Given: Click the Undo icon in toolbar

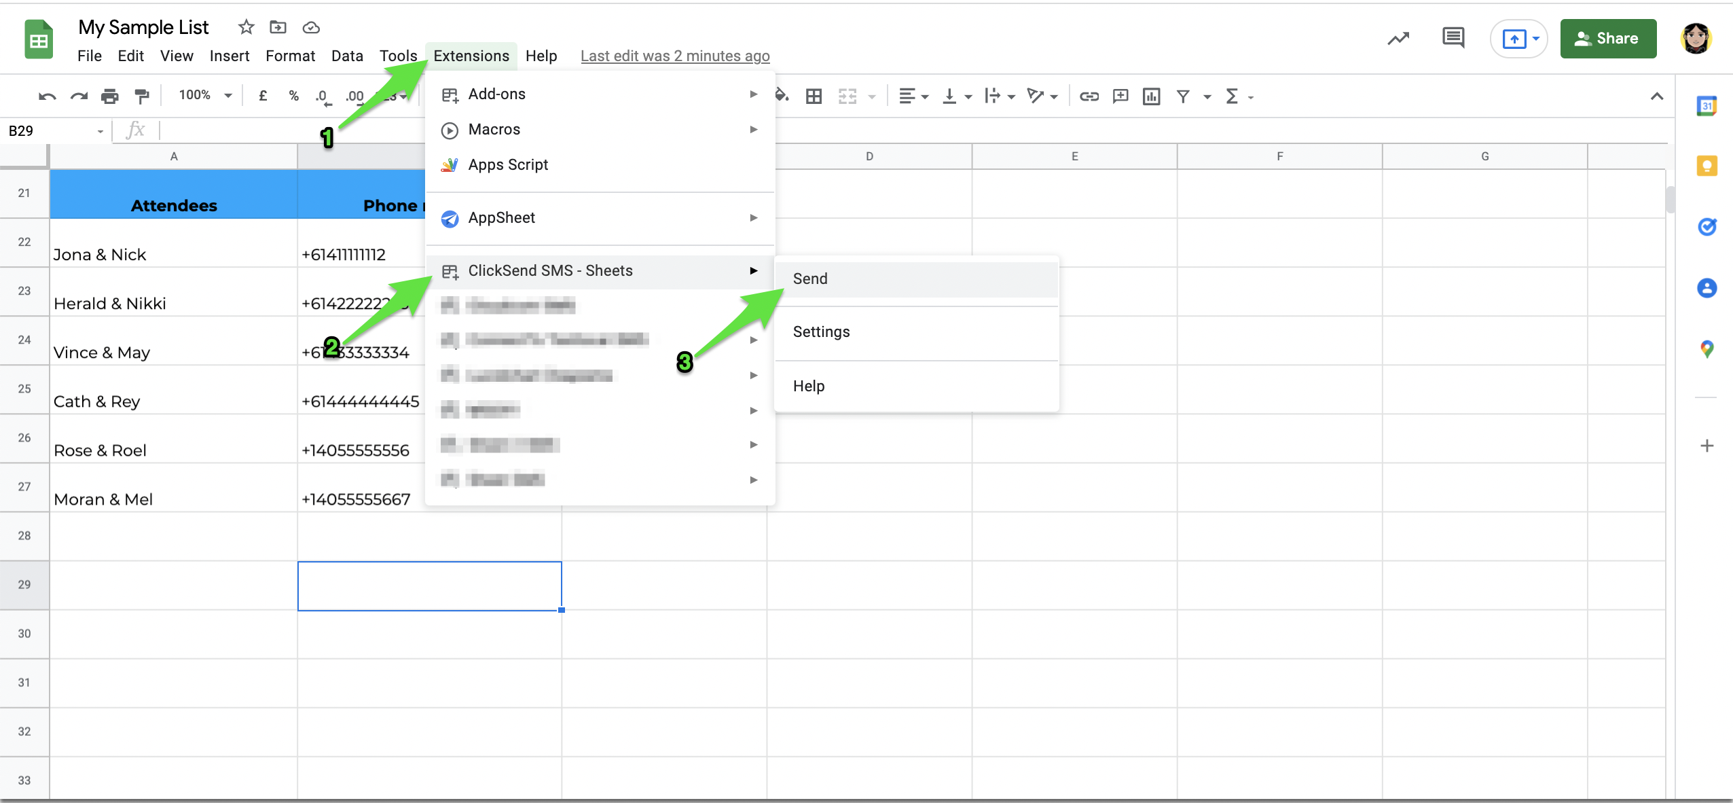Looking at the screenshot, I should pos(47,96).
